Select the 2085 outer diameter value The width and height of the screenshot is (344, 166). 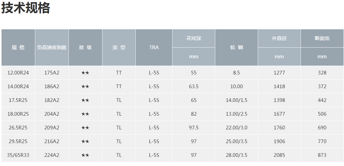tap(279, 155)
